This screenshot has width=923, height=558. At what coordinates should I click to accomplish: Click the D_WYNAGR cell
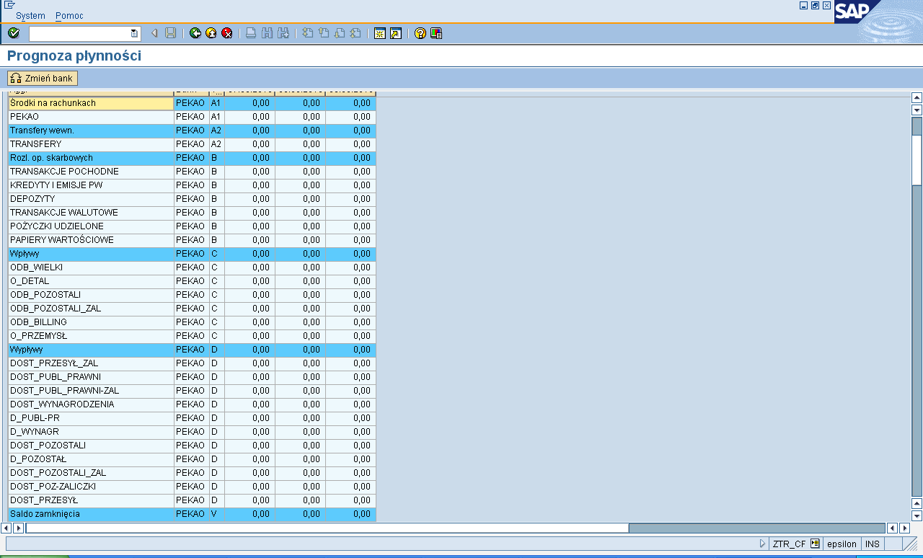[x=91, y=432]
